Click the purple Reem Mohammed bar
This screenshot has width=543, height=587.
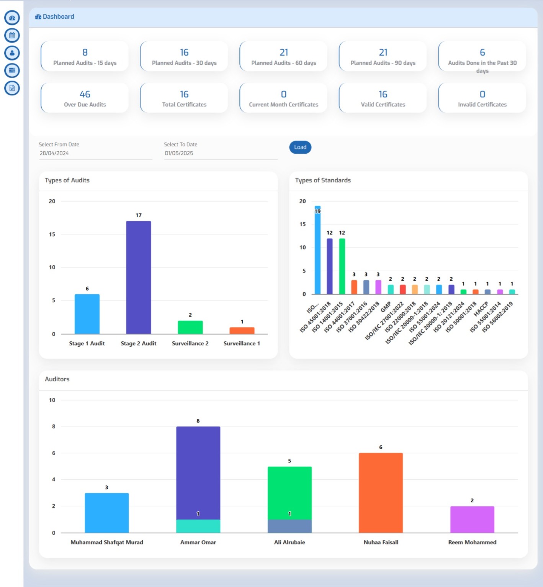point(472,520)
